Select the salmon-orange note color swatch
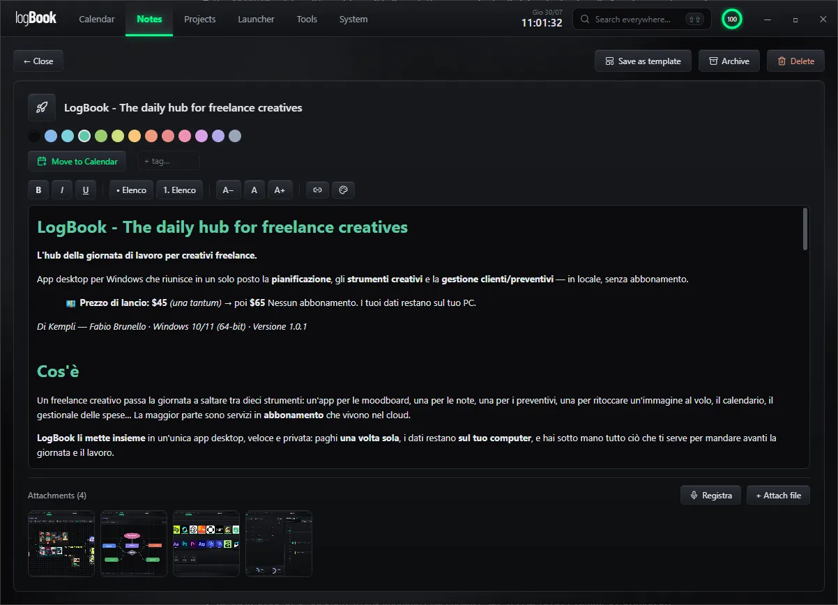 coord(151,136)
